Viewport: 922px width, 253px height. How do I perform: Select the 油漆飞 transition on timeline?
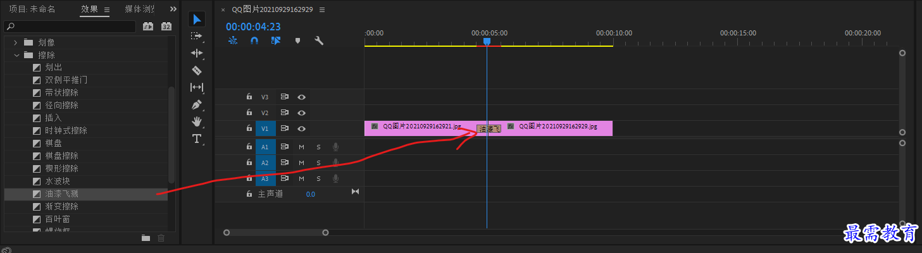[489, 128]
